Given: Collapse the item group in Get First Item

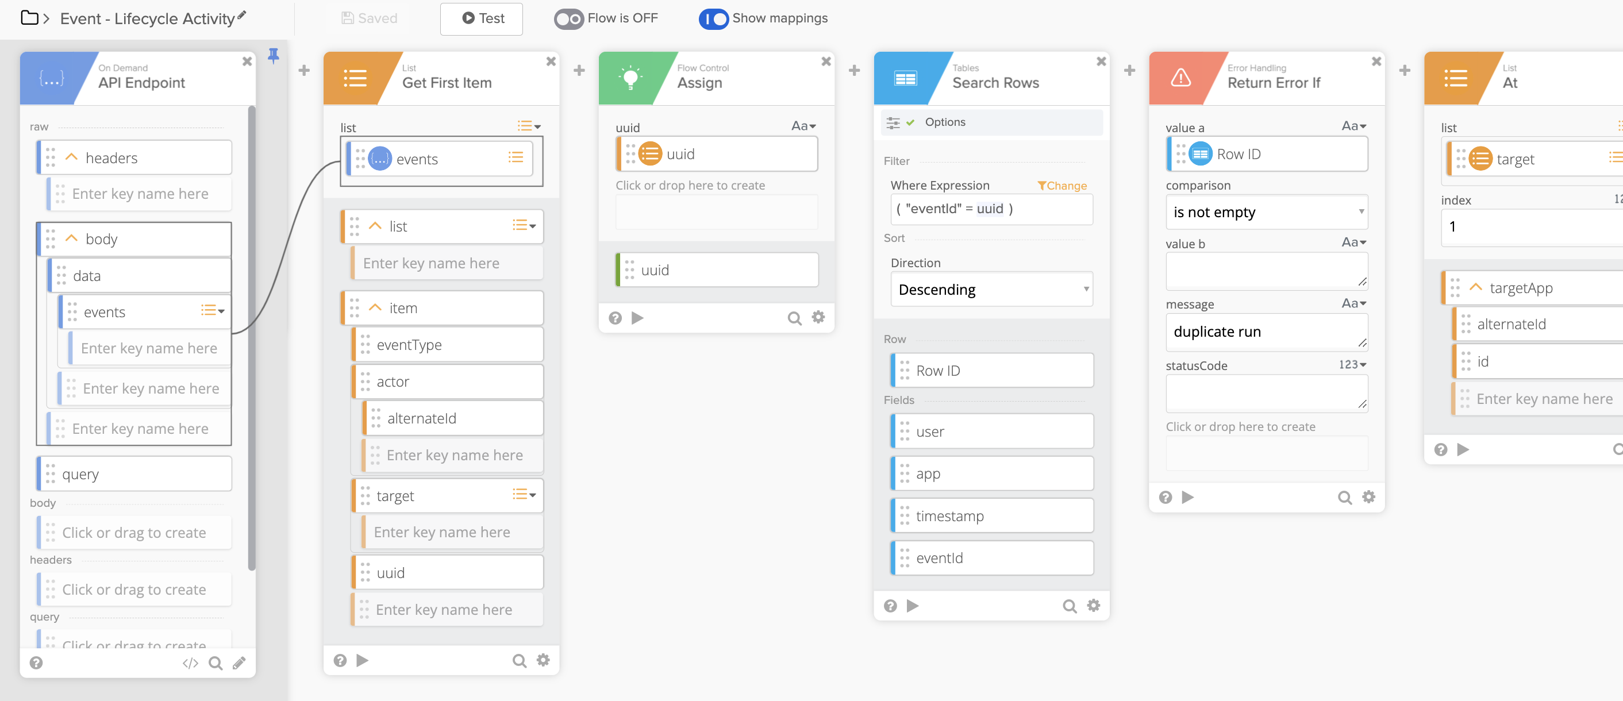Looking at the screenshot, I should 375,308.
